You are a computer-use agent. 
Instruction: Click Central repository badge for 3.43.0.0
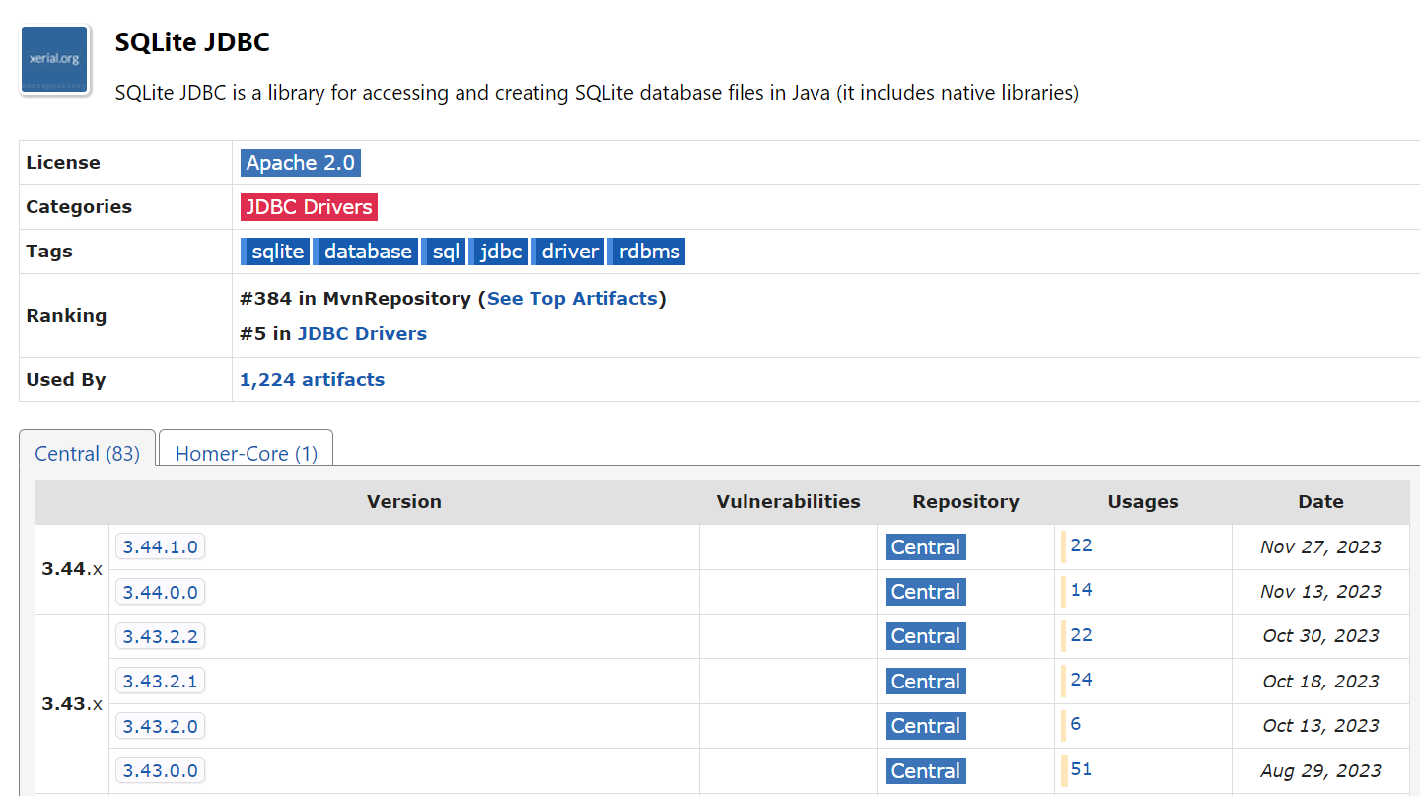(x=926, y=771)
